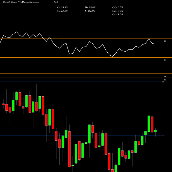The width and height of the screenshot is (172, 172).
Task: Click the '25' axis label on the line chart
Action: (165, 41)
